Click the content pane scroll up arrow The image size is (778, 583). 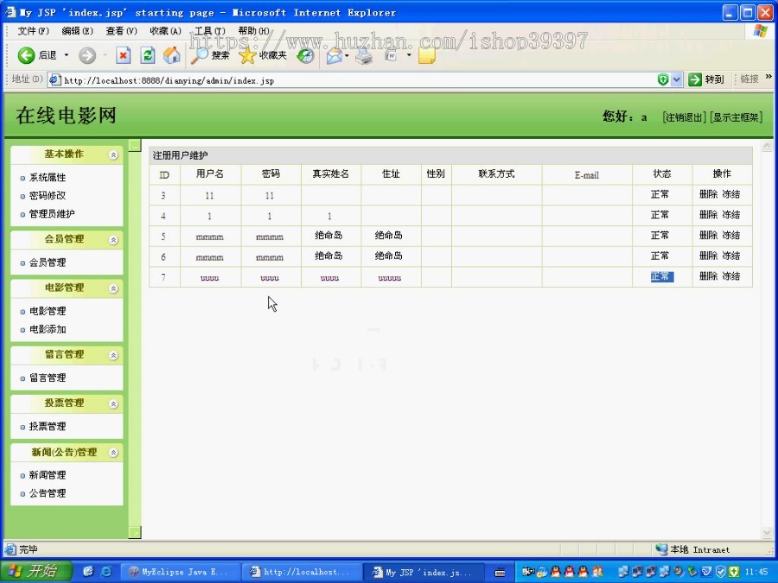click(767, 146)
